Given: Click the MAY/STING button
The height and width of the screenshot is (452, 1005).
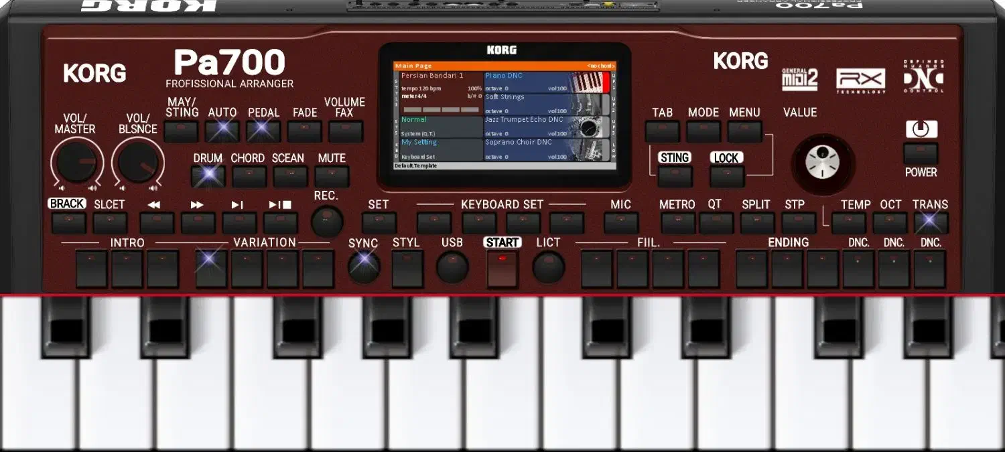Looking at the screenshot, I should (181, 131).
